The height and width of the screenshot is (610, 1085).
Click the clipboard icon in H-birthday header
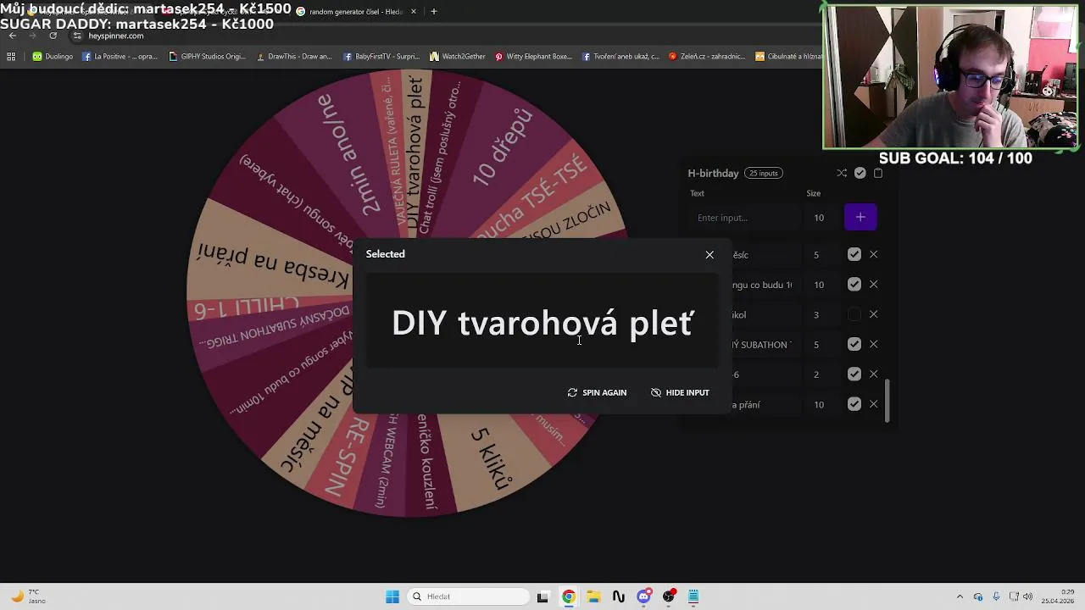tap(878, 173)
